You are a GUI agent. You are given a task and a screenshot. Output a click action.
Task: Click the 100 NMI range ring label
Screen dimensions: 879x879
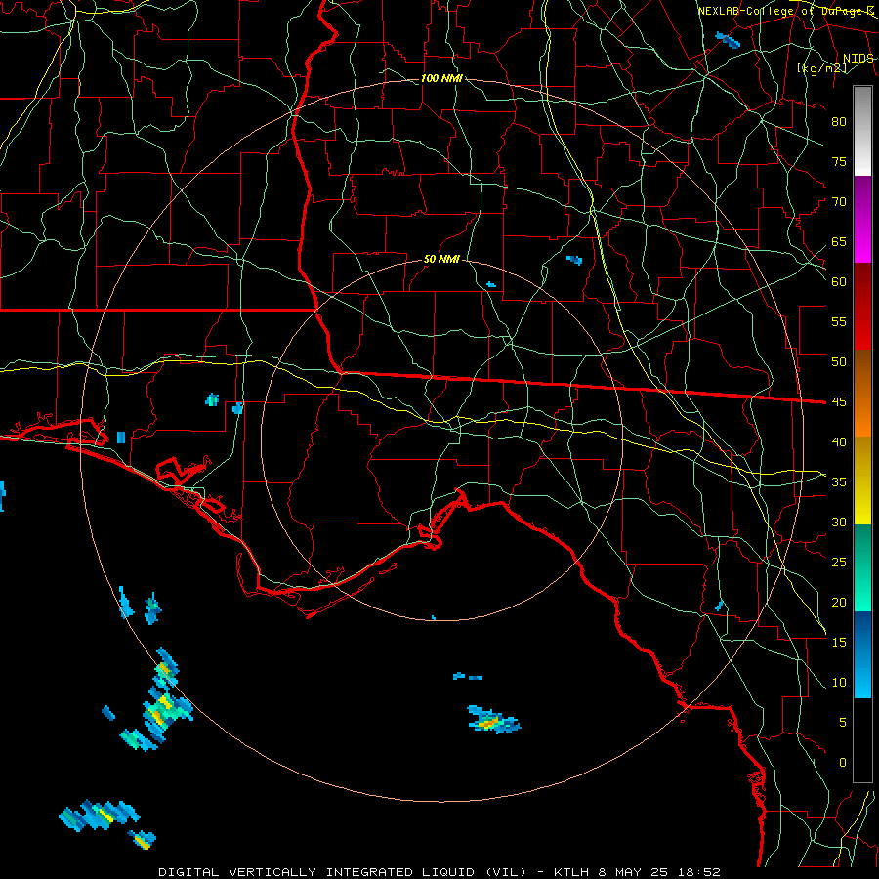coord(441,78)
